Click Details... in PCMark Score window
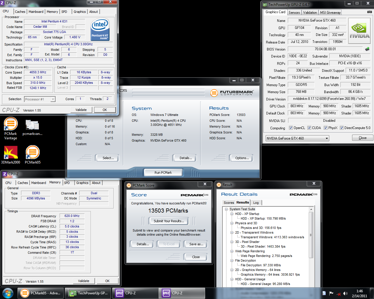 [x=143, y=244]
